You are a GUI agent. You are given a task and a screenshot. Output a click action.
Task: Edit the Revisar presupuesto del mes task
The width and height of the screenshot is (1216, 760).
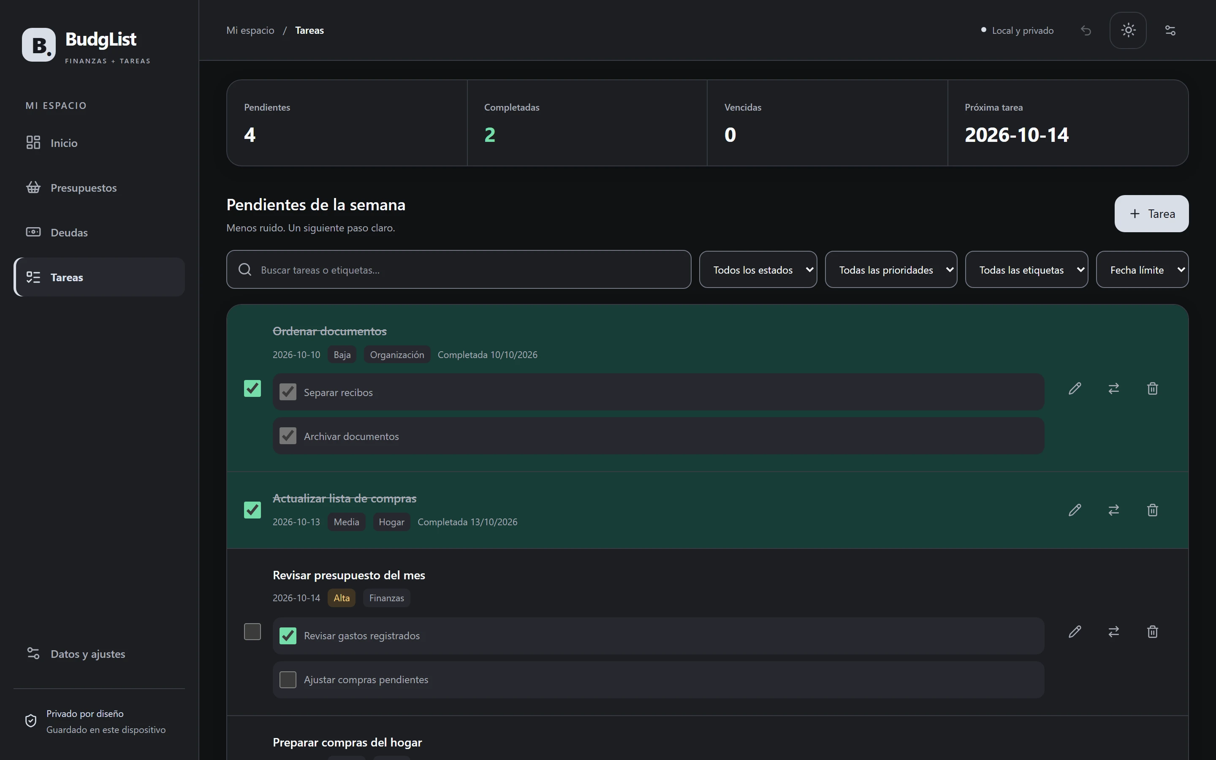coord(1075,632)
